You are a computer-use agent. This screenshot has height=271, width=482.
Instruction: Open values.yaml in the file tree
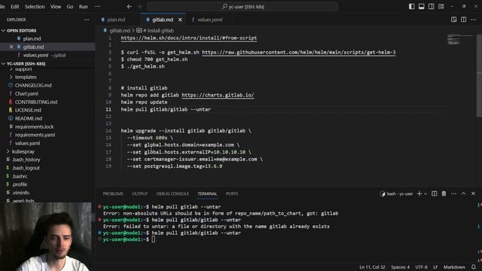(27, 143)
